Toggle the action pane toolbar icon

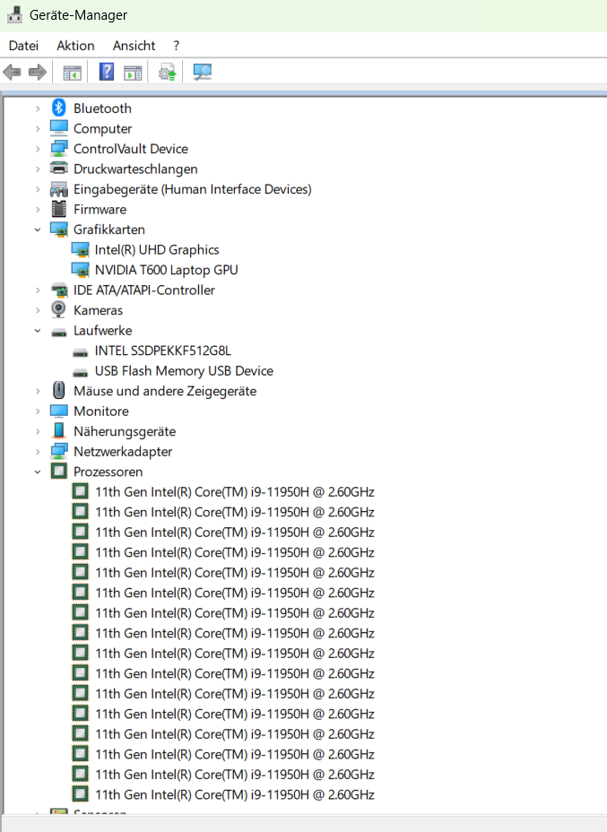pyautogui.click(x=133, y=72)
